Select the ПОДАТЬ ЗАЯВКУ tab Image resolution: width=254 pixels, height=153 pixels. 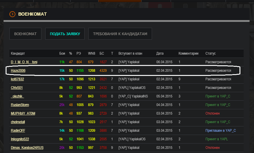[x=65, y=34]
